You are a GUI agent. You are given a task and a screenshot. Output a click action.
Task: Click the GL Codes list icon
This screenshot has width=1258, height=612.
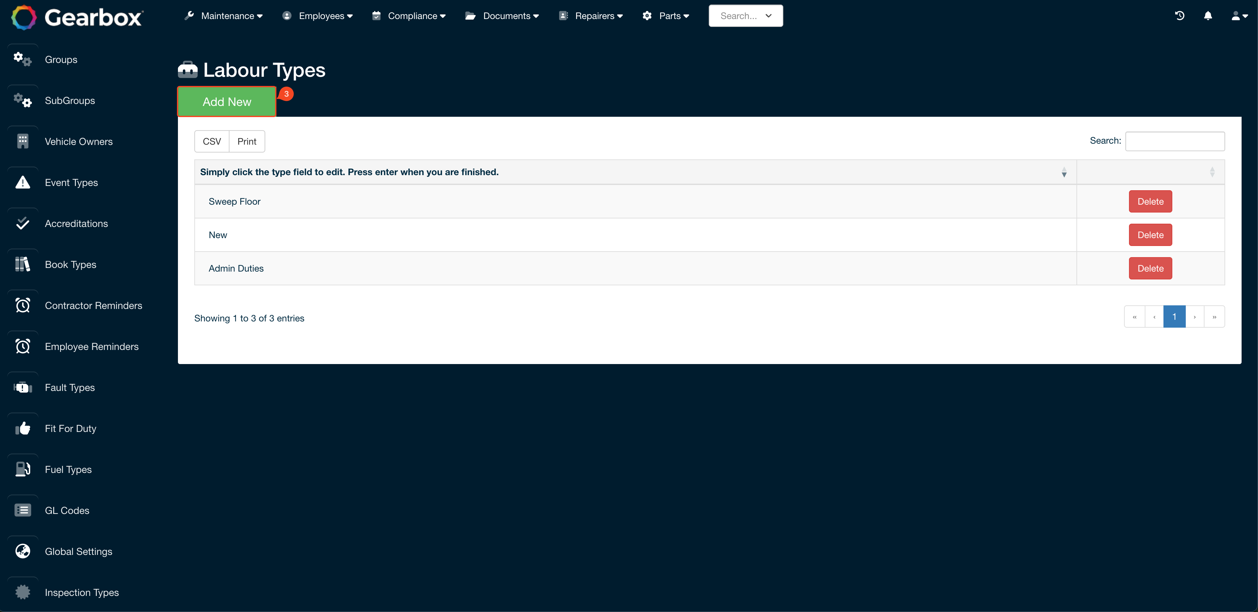(x=22, y=510)
